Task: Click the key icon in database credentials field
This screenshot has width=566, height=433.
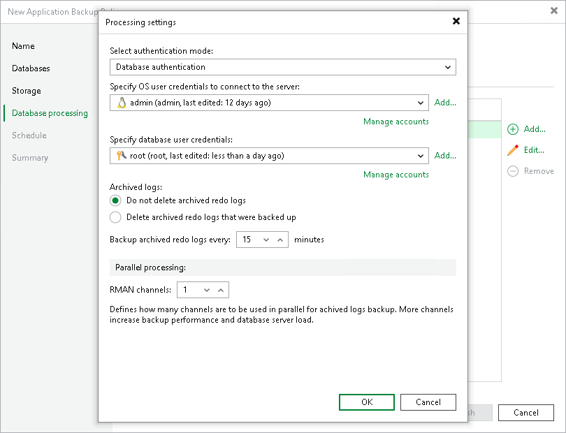Action: click(x=119, y=156)
